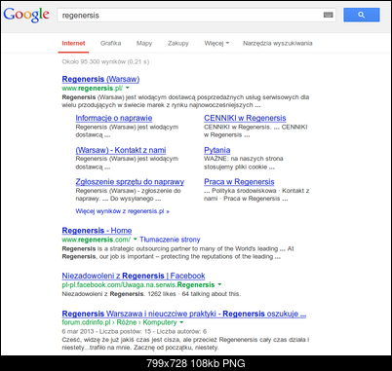Click the 'Około 95 300 wyników' result count

[105, 61]
